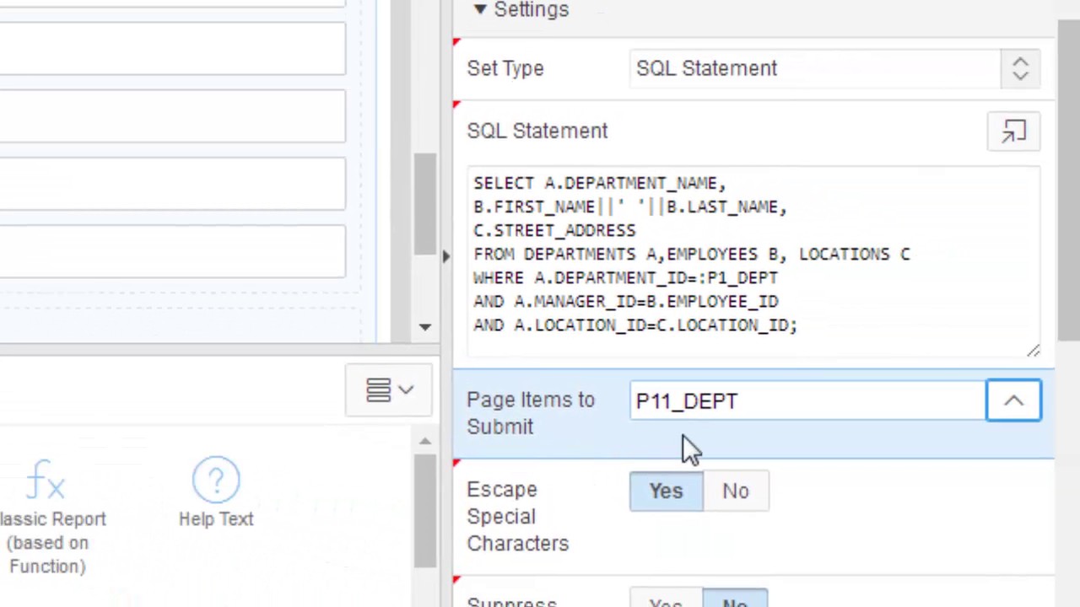Select Yes for the Suppress option
1080x607 pixels.
click(x=666, y=600)
